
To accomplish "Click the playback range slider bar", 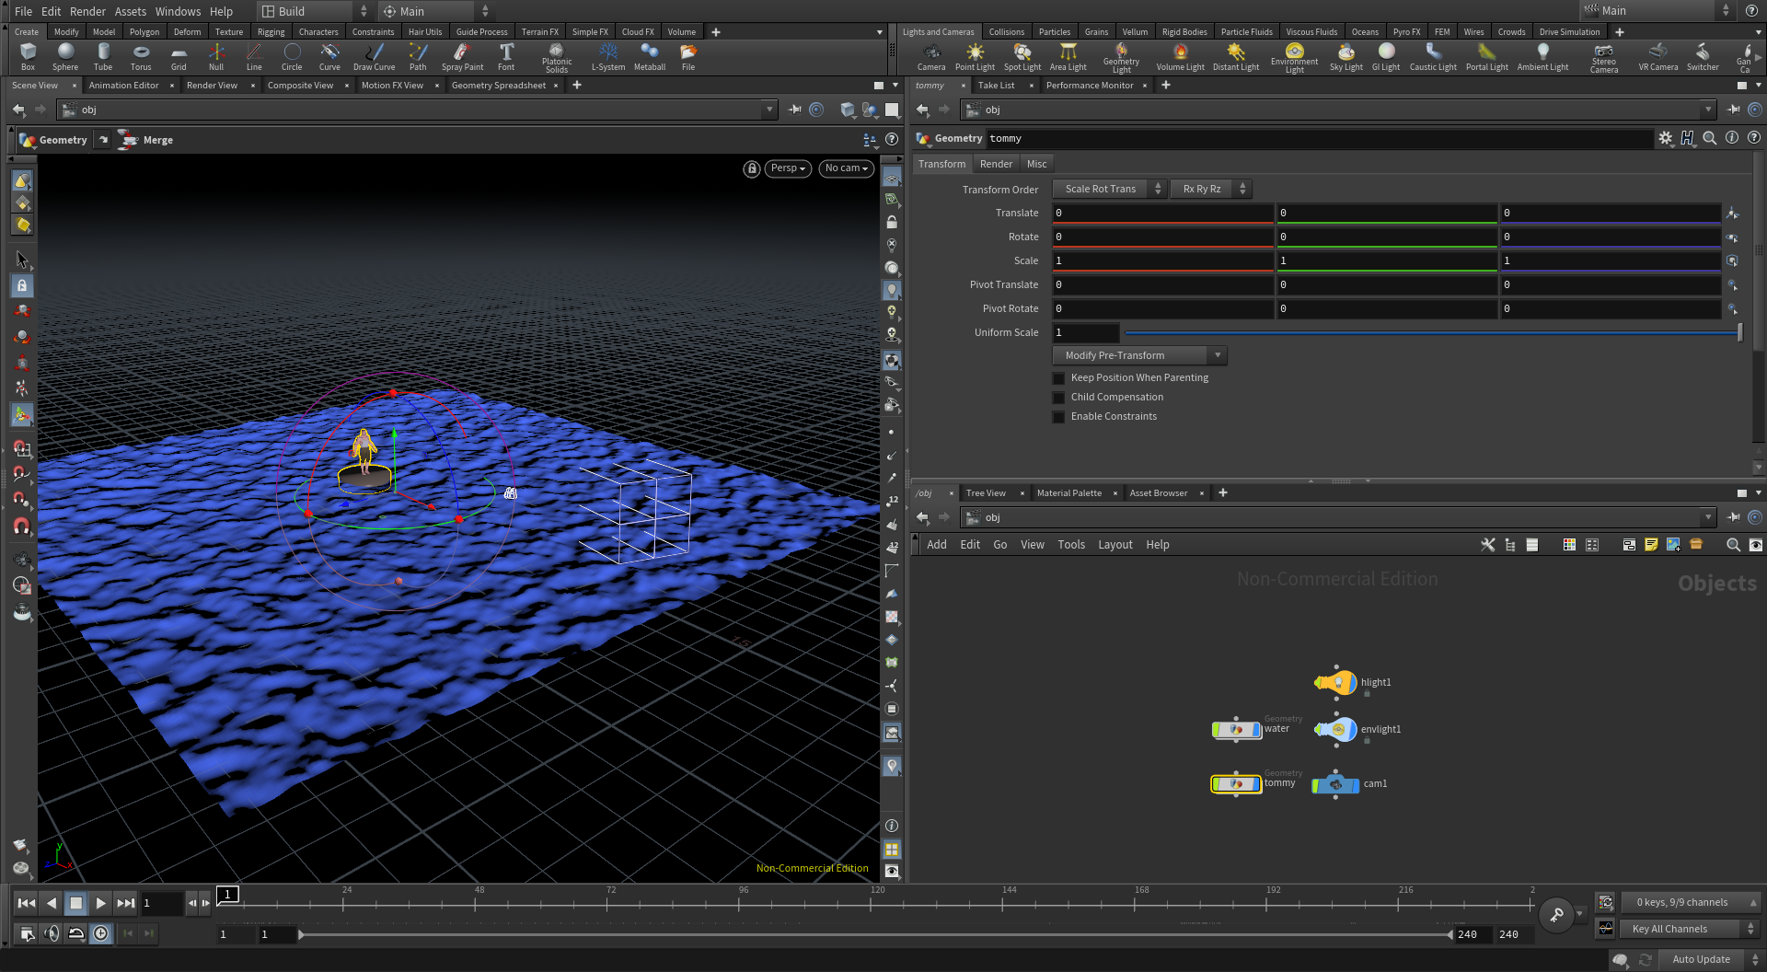I will pos(875,934).
